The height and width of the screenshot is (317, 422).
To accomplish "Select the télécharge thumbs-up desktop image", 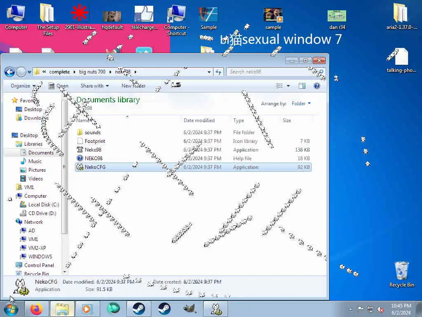I will pyautogui.click(x=144, y=17).
